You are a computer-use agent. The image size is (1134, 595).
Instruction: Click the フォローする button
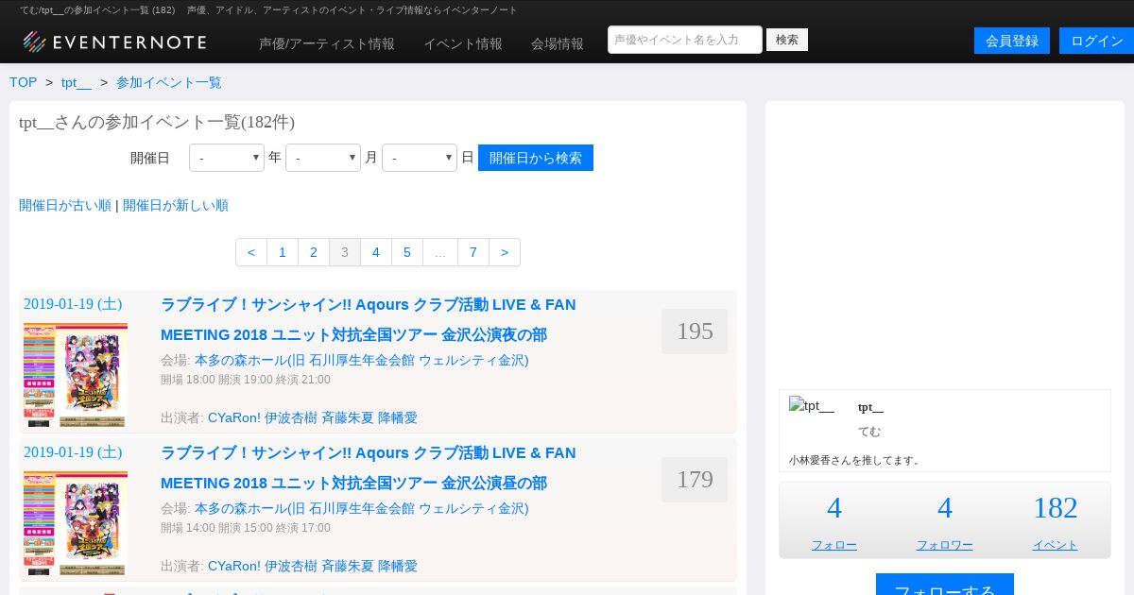coord(945,585)
